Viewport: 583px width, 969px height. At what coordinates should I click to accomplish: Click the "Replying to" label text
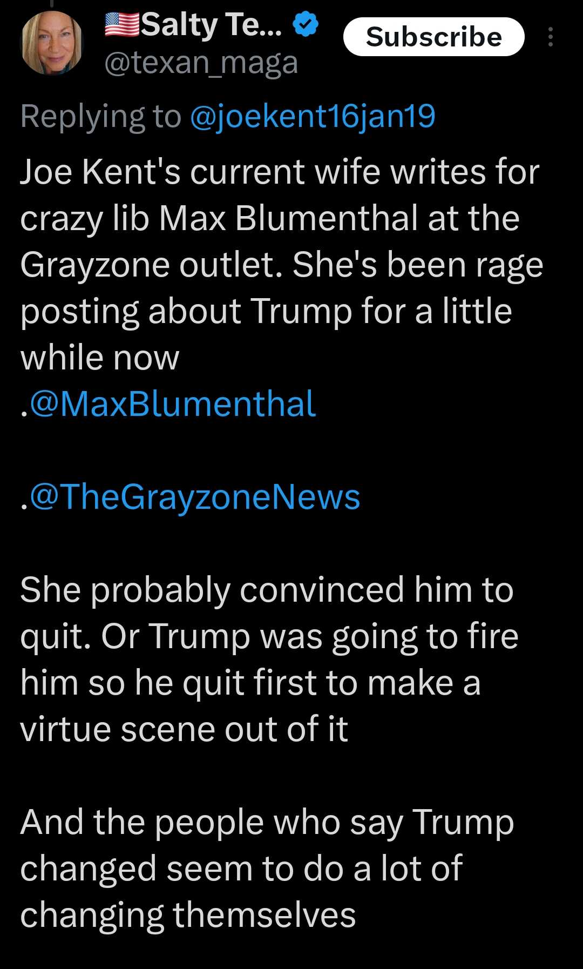tap(100, 116)
